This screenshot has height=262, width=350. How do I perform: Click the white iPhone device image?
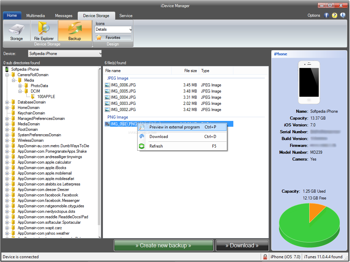tap(309, 82)
